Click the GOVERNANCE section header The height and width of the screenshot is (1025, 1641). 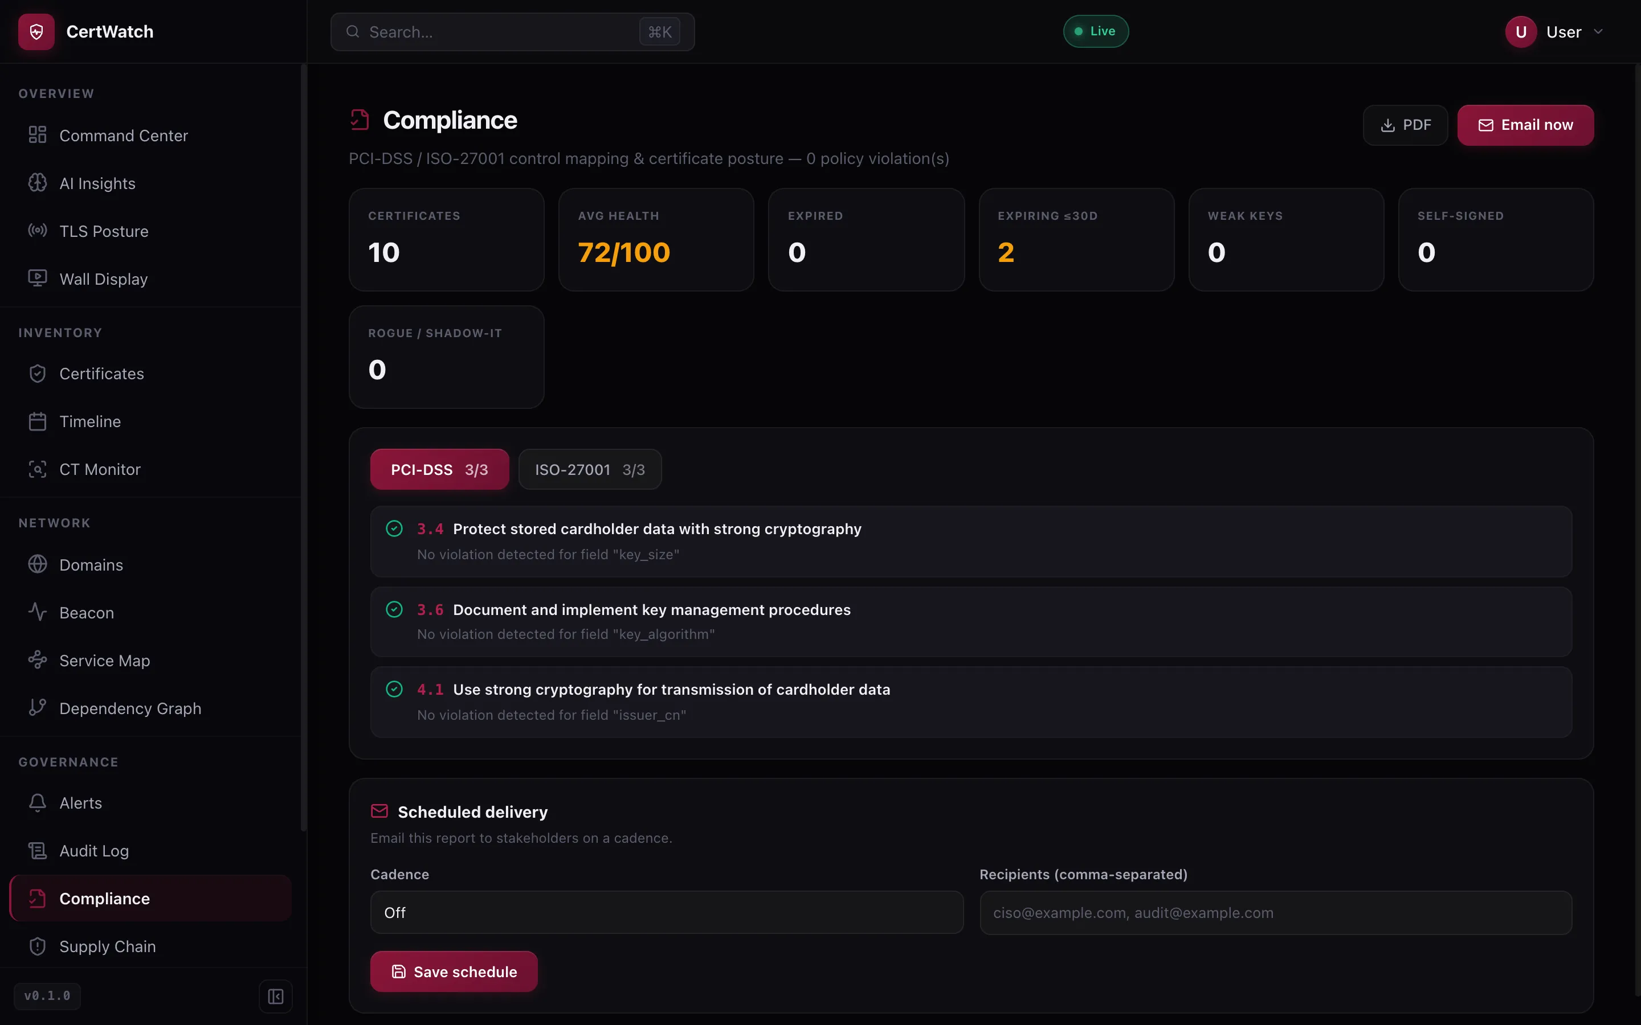(68, 762)
